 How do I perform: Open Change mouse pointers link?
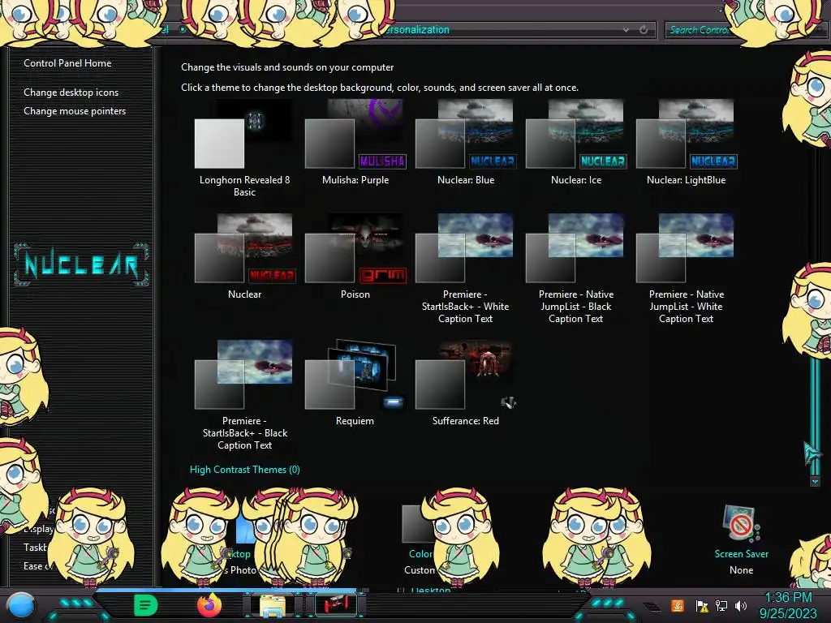[x=75, y=110]
